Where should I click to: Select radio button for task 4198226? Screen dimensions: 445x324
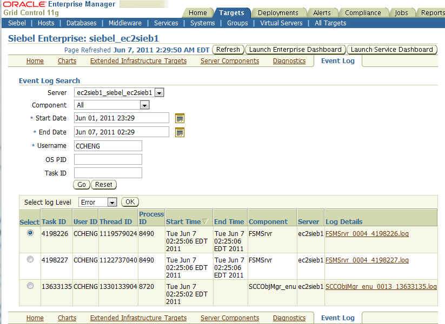point(30,233)
